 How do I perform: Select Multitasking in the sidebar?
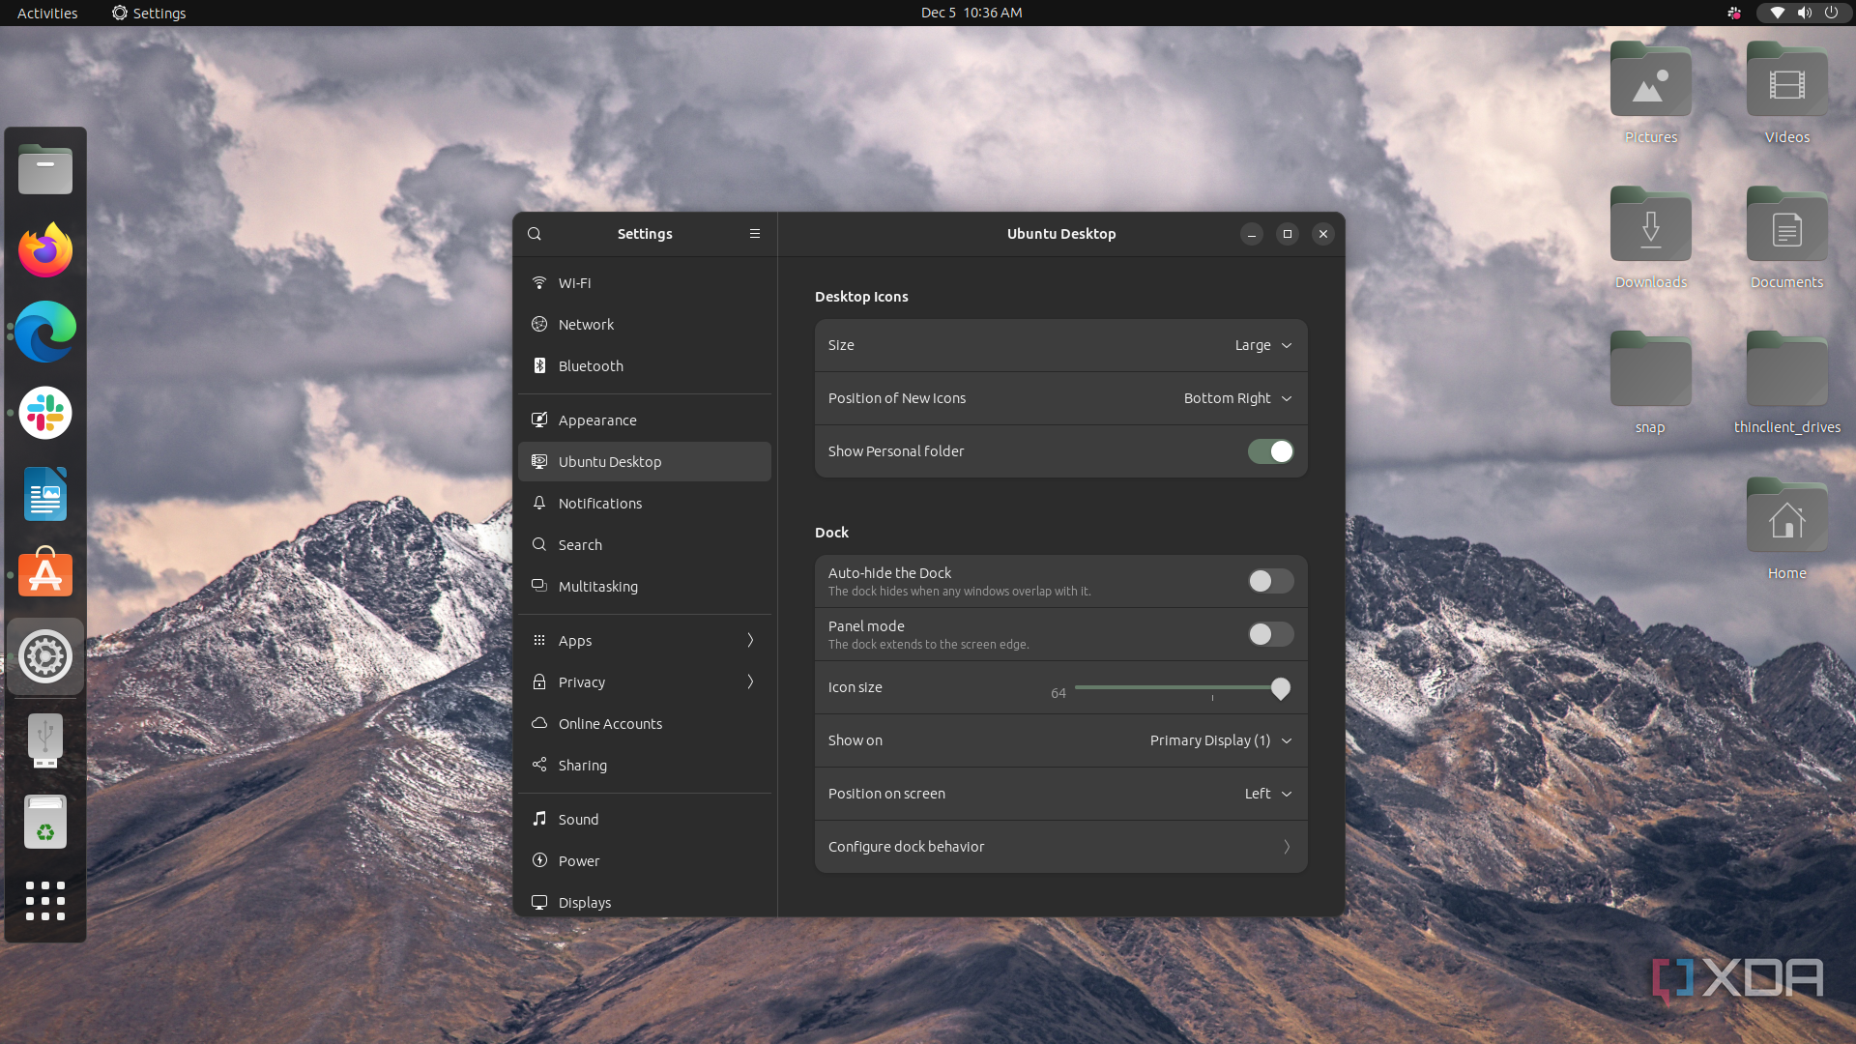coord(645,587)
